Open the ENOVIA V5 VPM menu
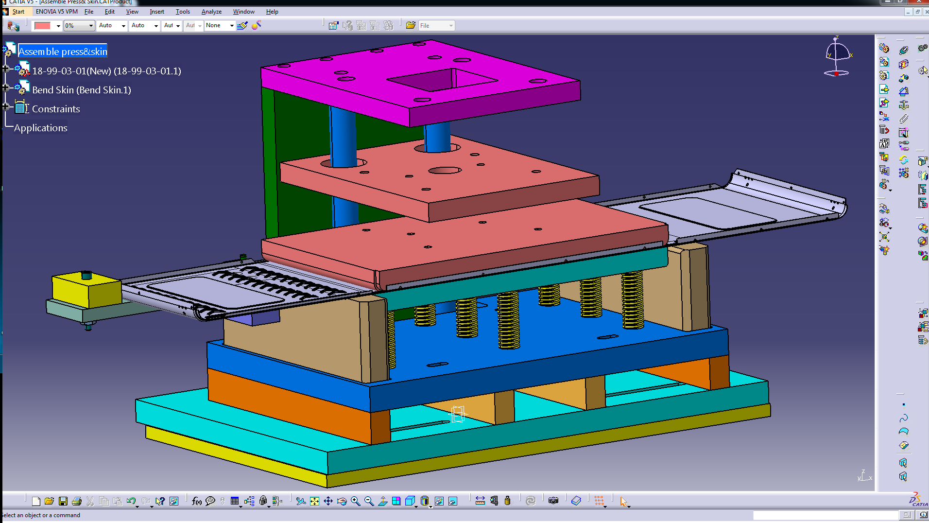 pos(56,12)
